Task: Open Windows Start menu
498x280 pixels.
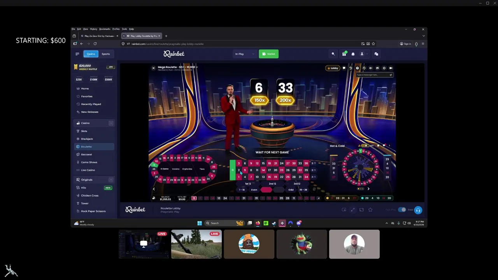Action: pyautogui.click(x=200, y=223)
